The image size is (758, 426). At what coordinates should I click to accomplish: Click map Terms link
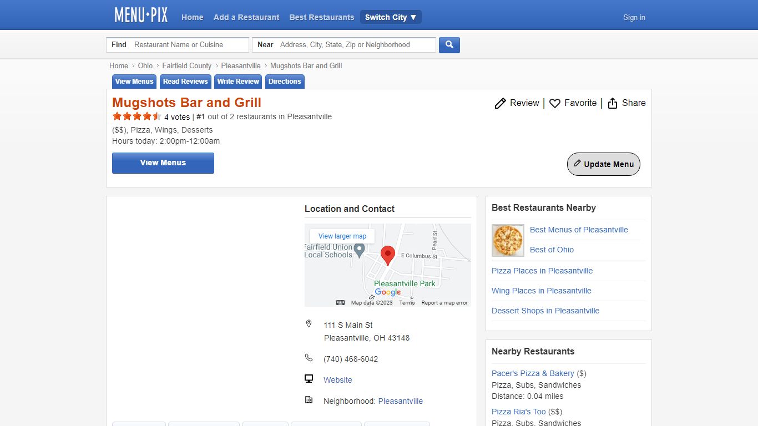[407, 303]
